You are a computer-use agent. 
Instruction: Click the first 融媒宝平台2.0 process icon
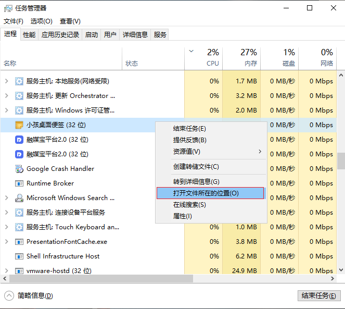pyautogui.click(x=19, y=140)
